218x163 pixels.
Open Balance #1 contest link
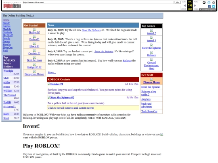57,84
